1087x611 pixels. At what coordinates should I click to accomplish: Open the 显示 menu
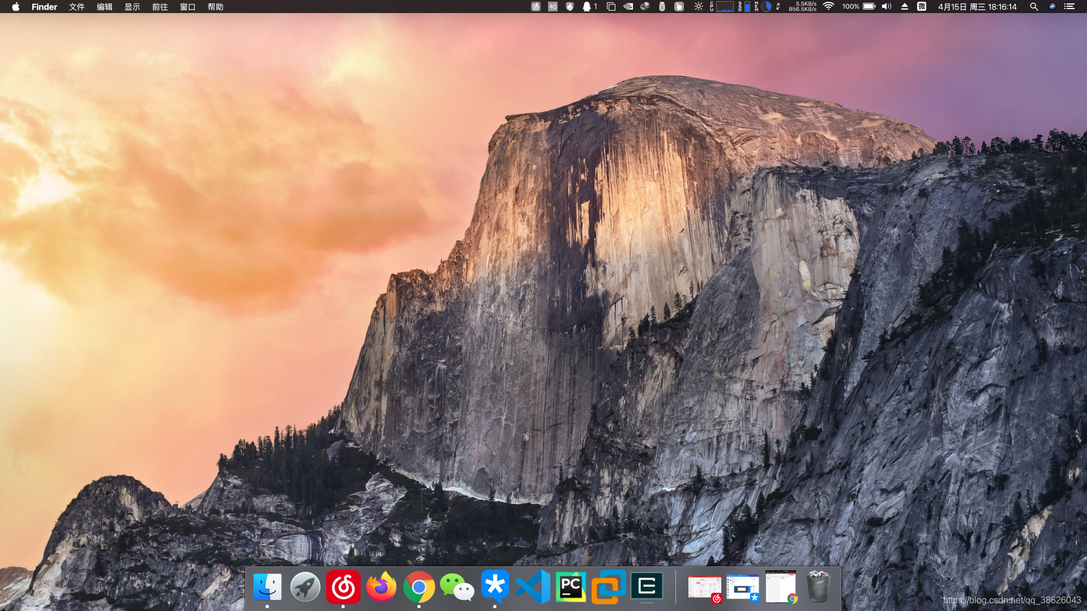132,7
